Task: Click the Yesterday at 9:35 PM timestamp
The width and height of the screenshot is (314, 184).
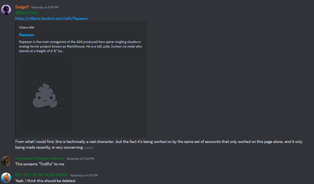Action: click(84, 175)
